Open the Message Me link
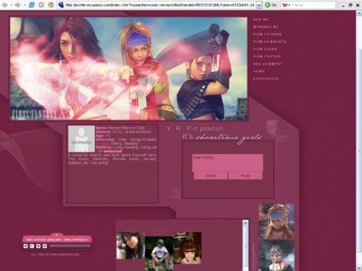The width and height of the screenshot is (362, 271). 266,27
